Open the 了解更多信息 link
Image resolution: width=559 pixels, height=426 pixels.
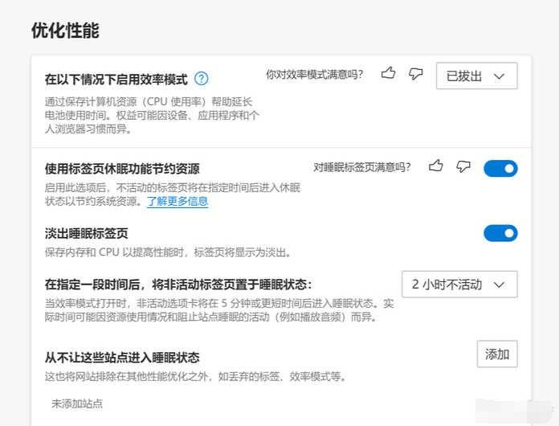[177, 202]
